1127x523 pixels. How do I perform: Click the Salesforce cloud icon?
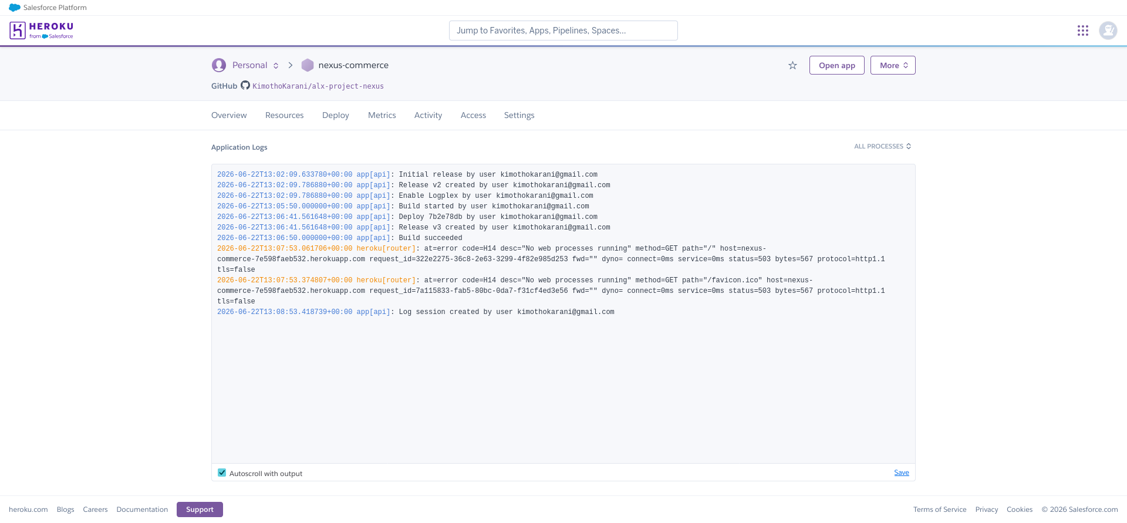[15, 8]
